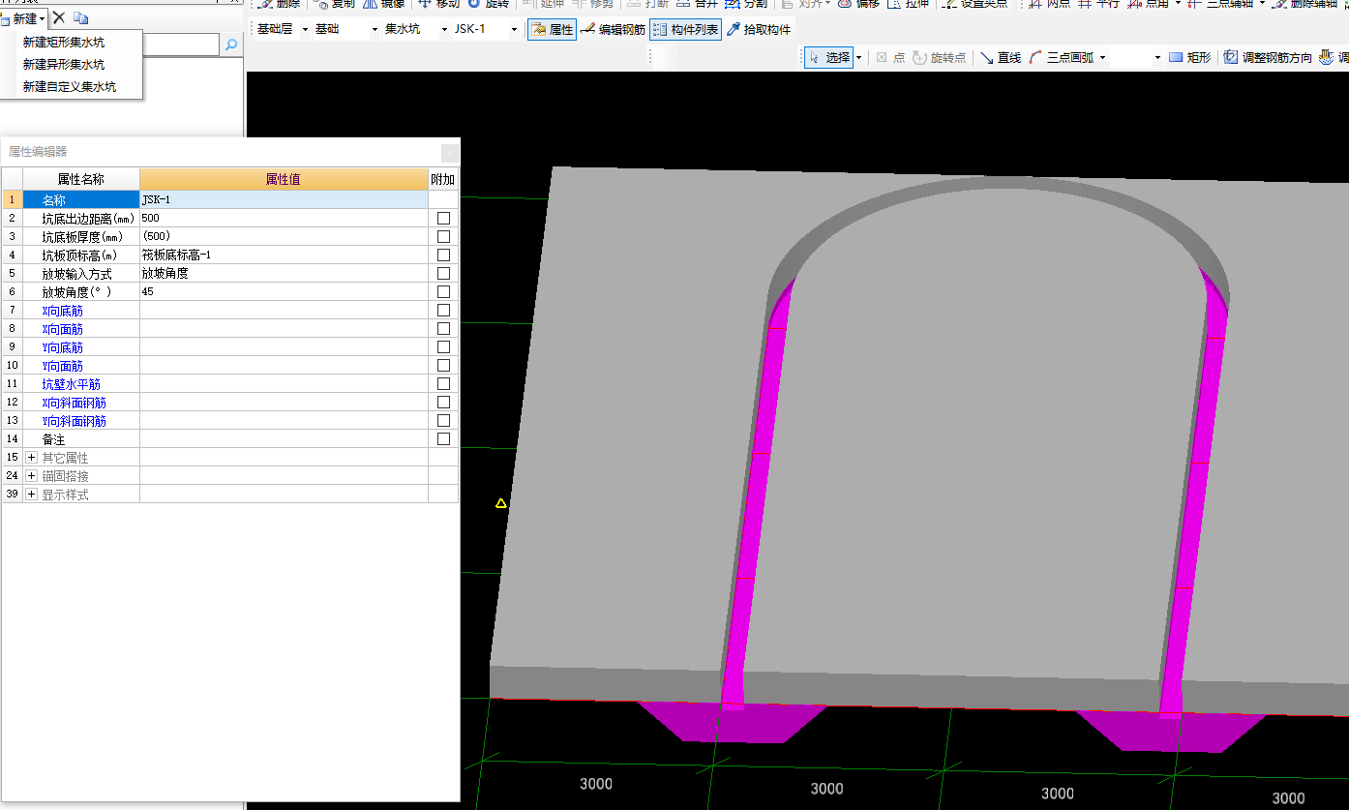1349x810 pixels.
Task: Choose 新建矩形集水坑 from the menu
Action: click(x=64, y=43)
